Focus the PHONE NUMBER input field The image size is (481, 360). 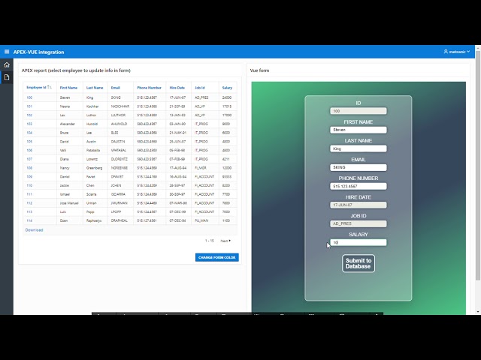point(358,186)
